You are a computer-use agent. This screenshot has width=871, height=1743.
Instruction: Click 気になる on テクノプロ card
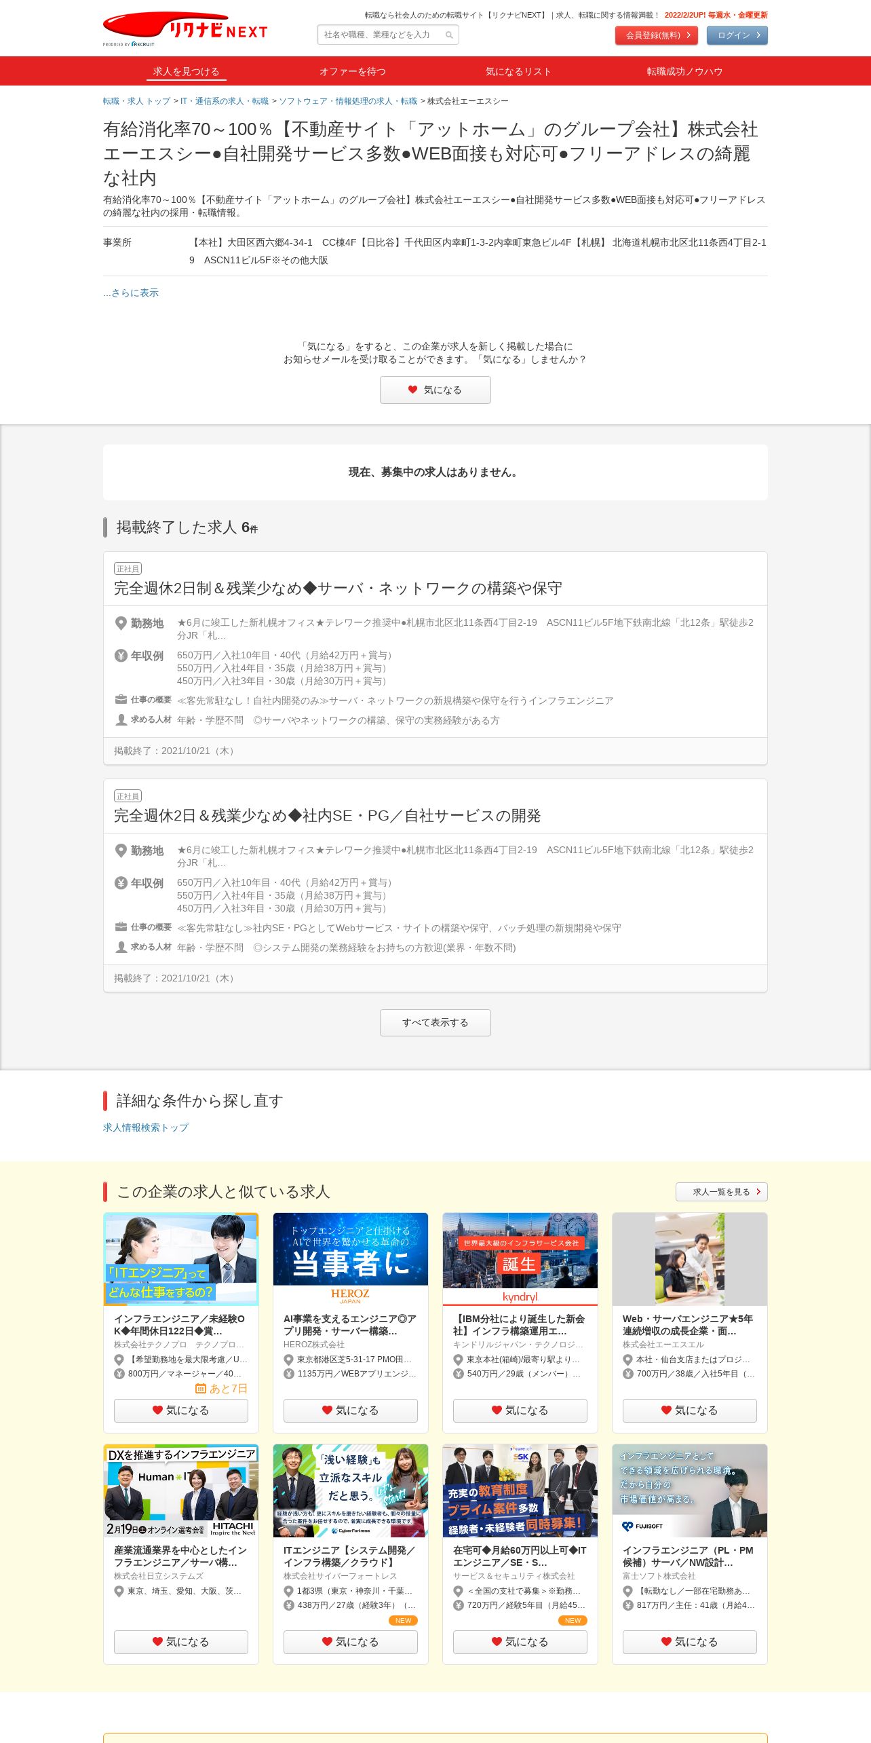click(x=181, y=1410)
